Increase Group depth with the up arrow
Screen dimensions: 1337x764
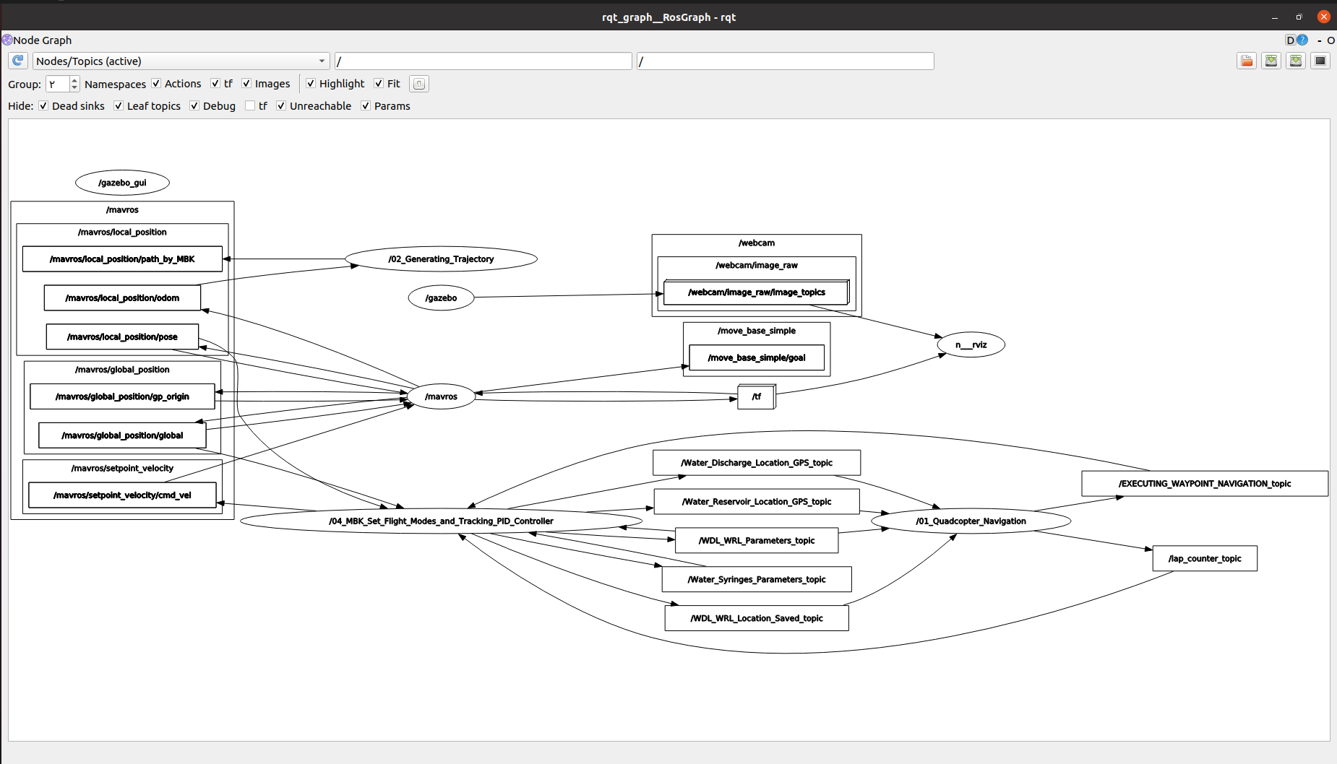tap(74, 80)
